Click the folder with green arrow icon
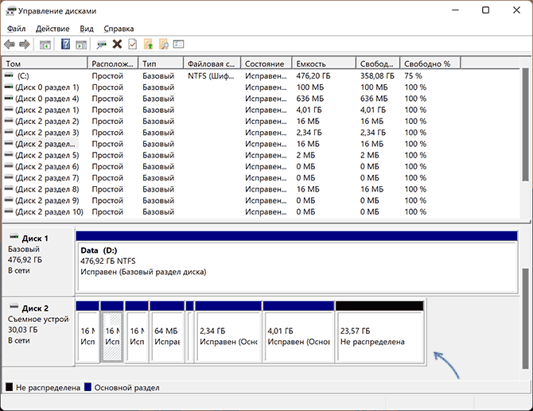 tap(148, 45)
